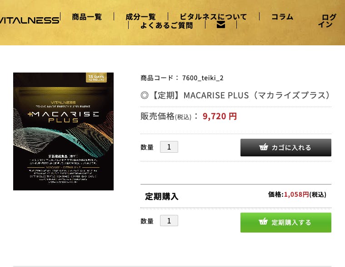Click the basket icon on 定期購入する button
345x267 pixels.
(x=263, y=222)
